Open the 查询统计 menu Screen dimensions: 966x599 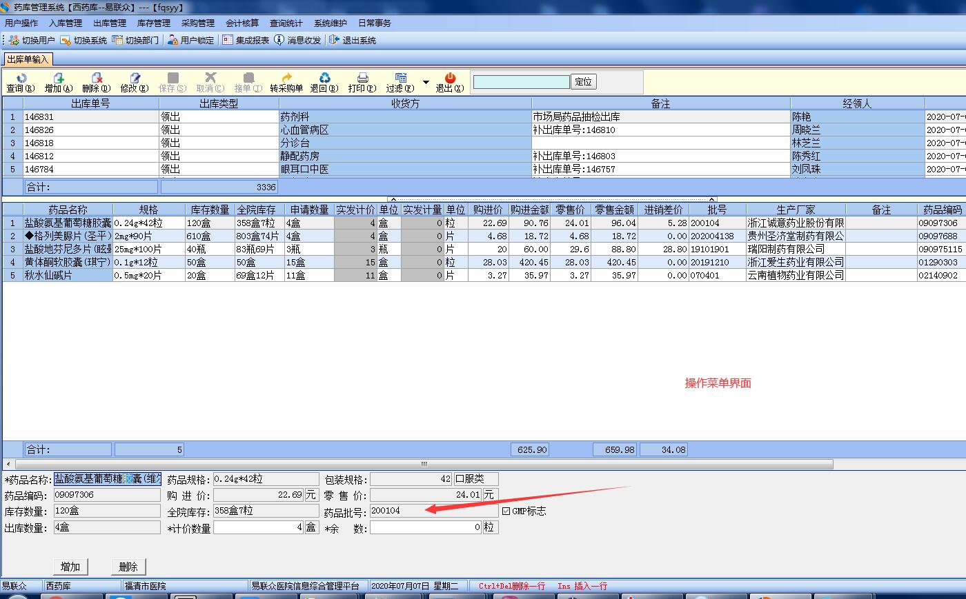pyautogui.click(x=286, y=23)
